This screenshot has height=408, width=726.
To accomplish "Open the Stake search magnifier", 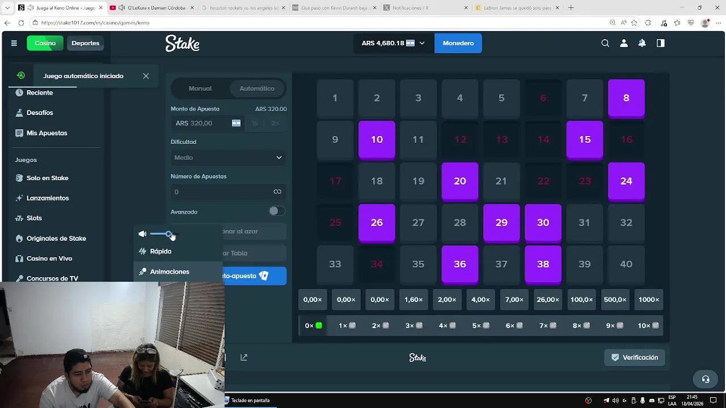I will (605, 43).
